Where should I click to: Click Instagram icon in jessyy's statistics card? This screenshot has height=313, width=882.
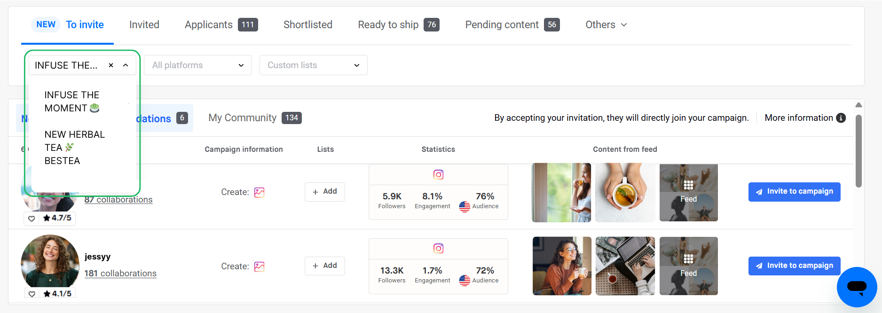(x=438, y=249)
